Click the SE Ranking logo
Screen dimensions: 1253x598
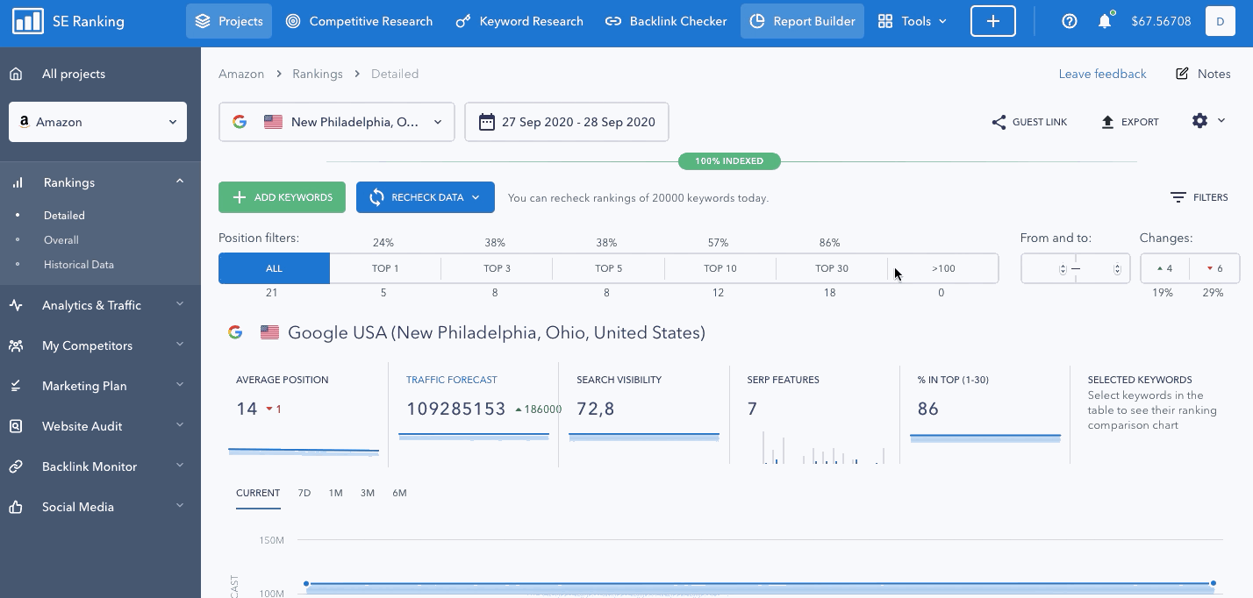[x=68, y=21]
